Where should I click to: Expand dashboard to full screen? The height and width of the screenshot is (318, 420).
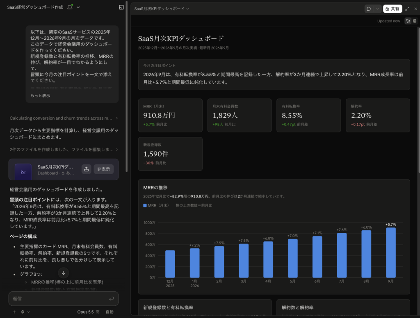coord(407,9)
